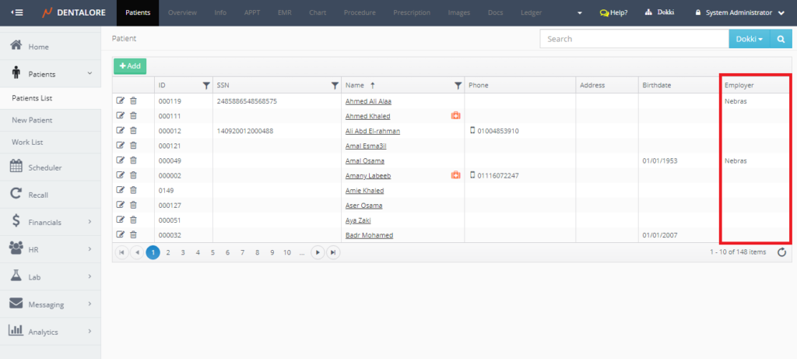Open the Name column filter
Image resolution: width=797 pixels, height=359 pixels.
pyautogui.click(x=458, y=85)
